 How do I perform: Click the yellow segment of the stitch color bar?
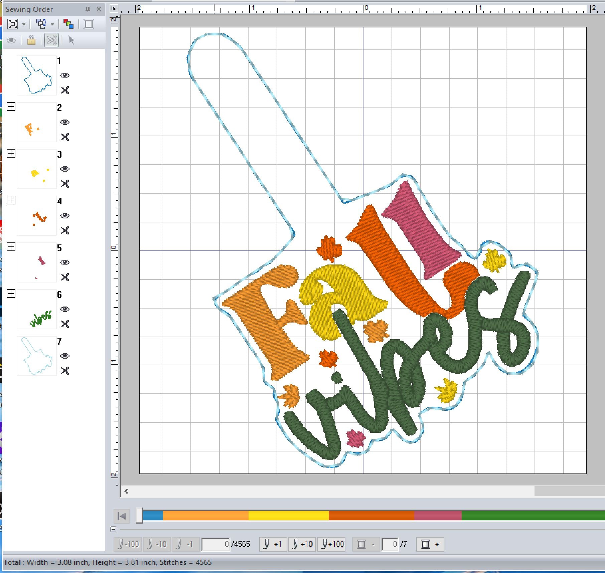point(288,516)
